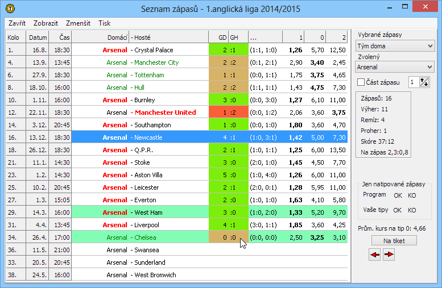Click the Zmenšit menu item
Screen dimensions: 442x288
point(78,23)
